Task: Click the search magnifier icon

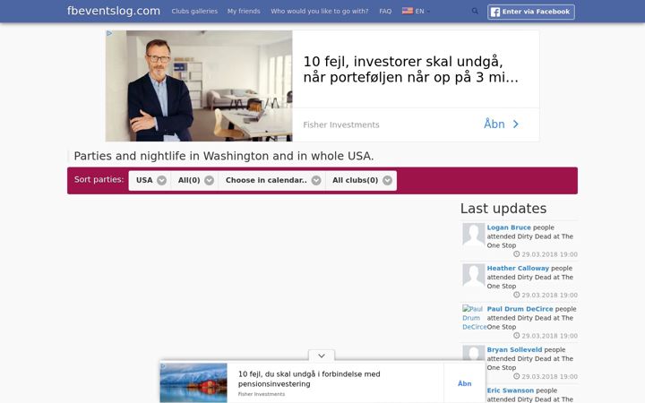Action: [x=475, y=11]
